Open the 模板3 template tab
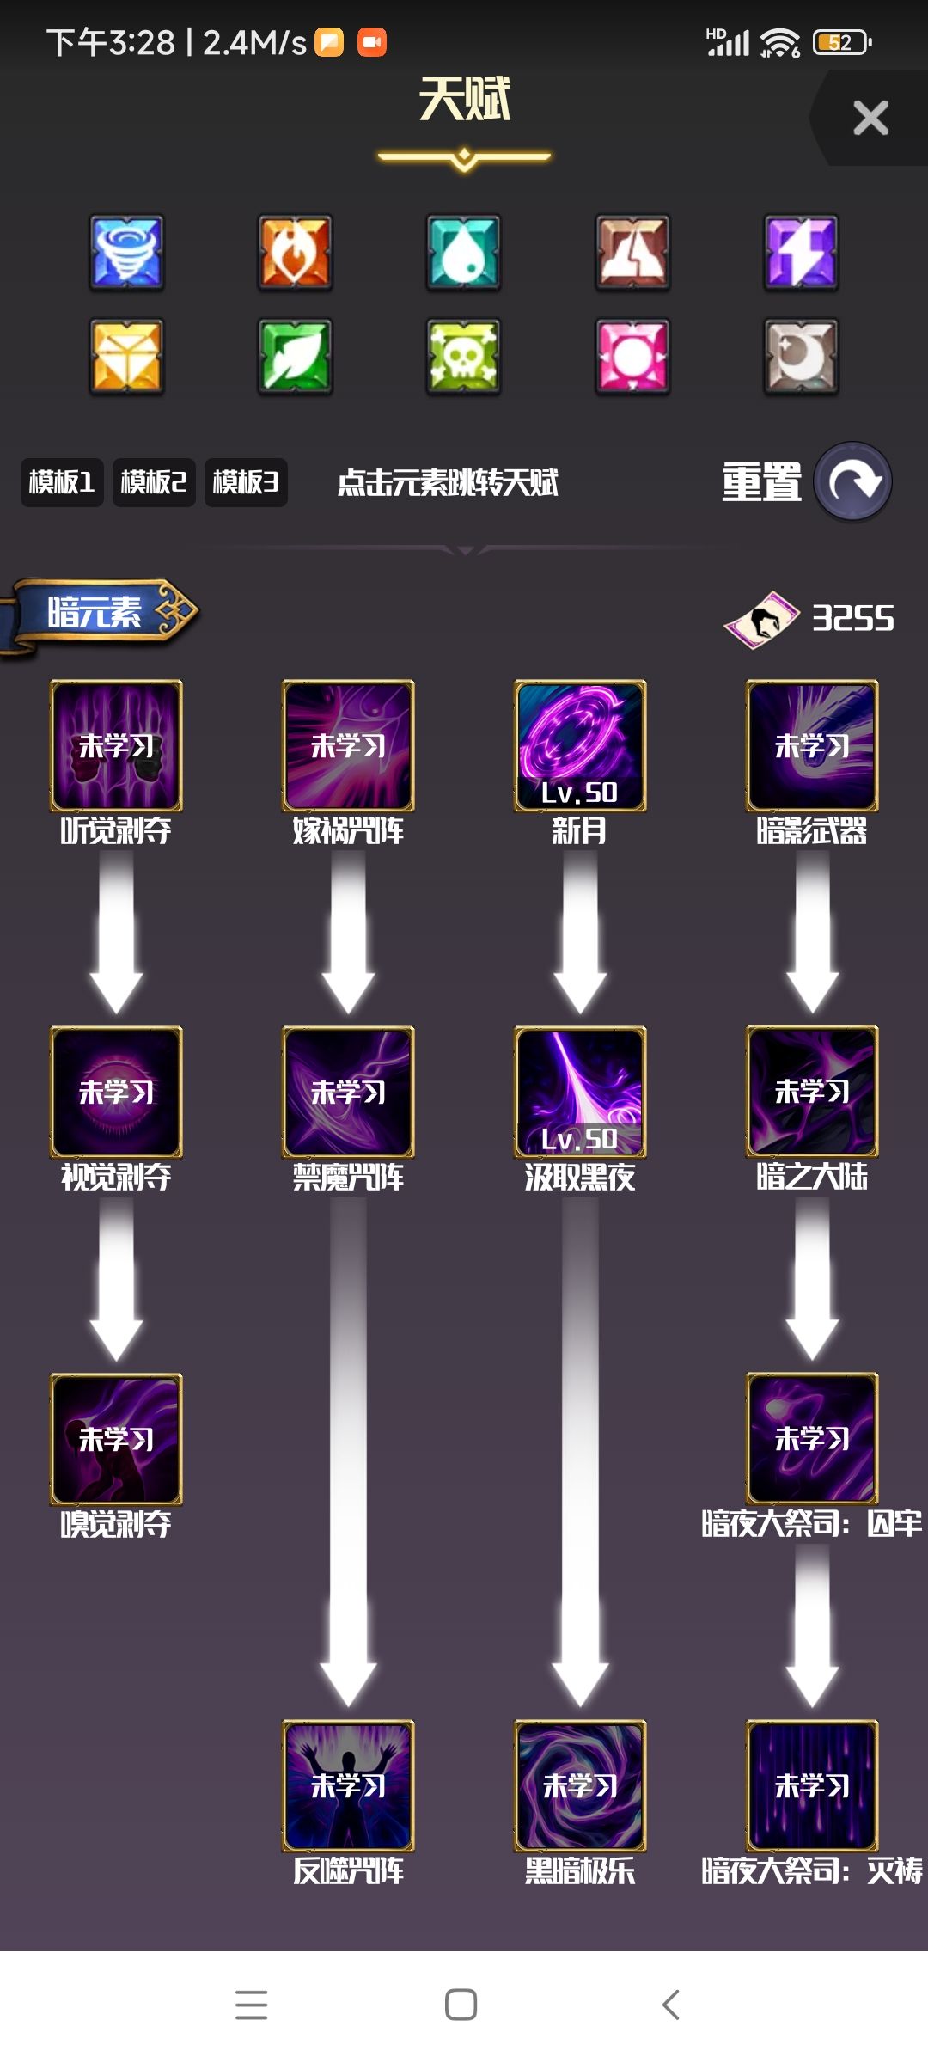The image size is (928, 2063). tap(246, 482)
